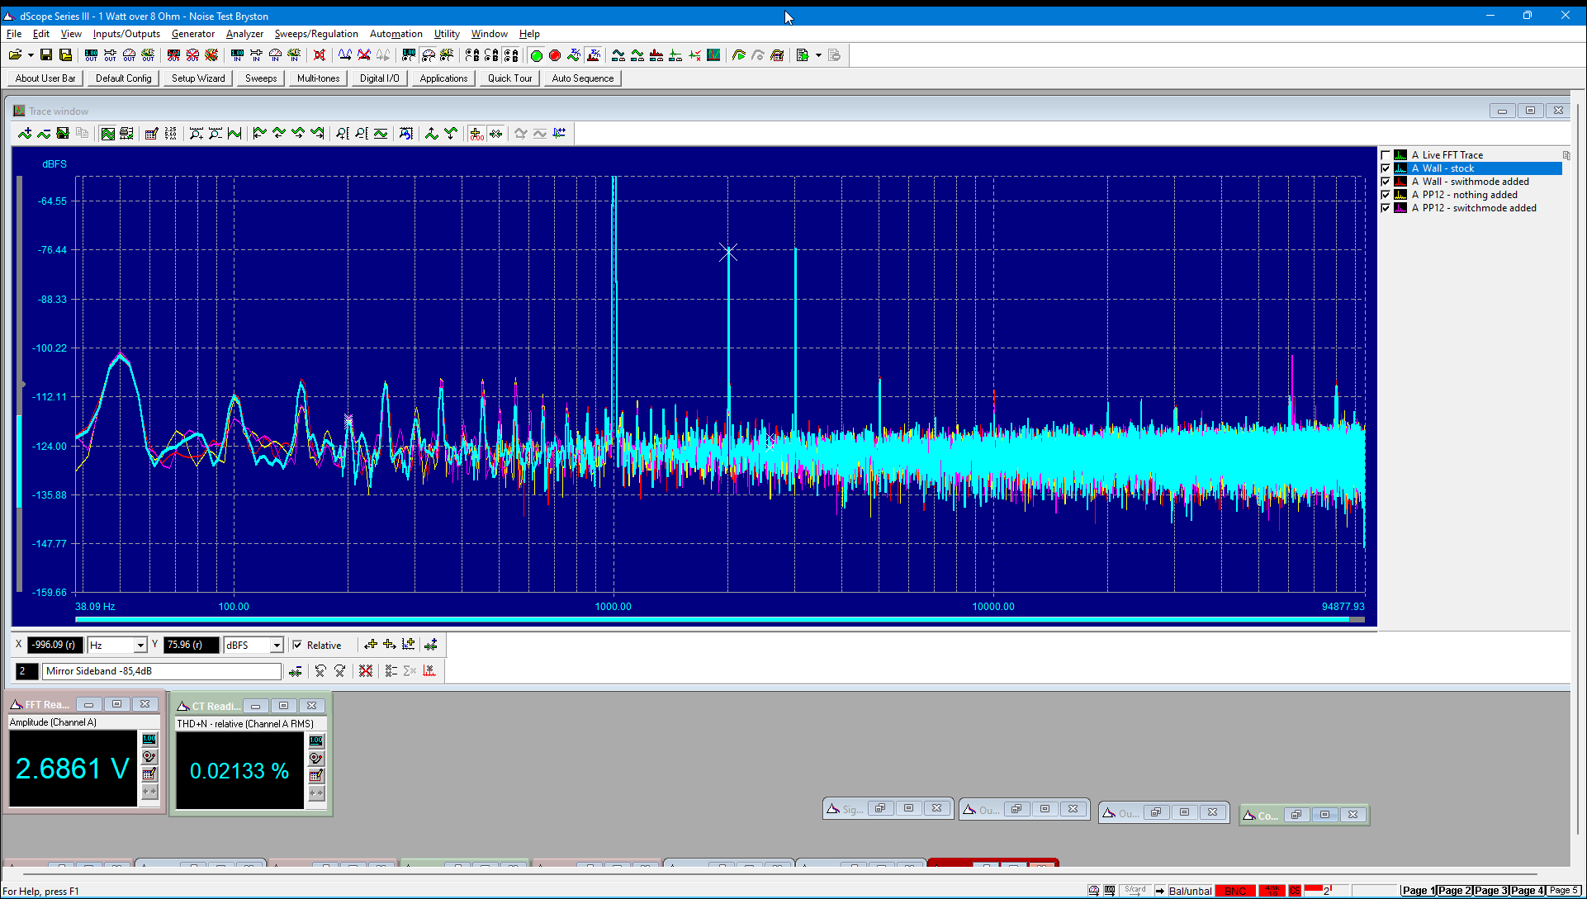Open graph settings calendar-pencil icon in Trace toolbar

[151, 134]
